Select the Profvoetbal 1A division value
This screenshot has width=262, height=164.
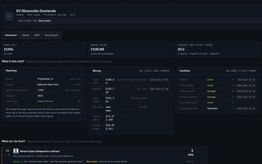click(45, 79)
